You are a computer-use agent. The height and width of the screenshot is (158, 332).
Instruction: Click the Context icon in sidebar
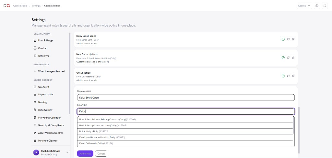point(35,48)
